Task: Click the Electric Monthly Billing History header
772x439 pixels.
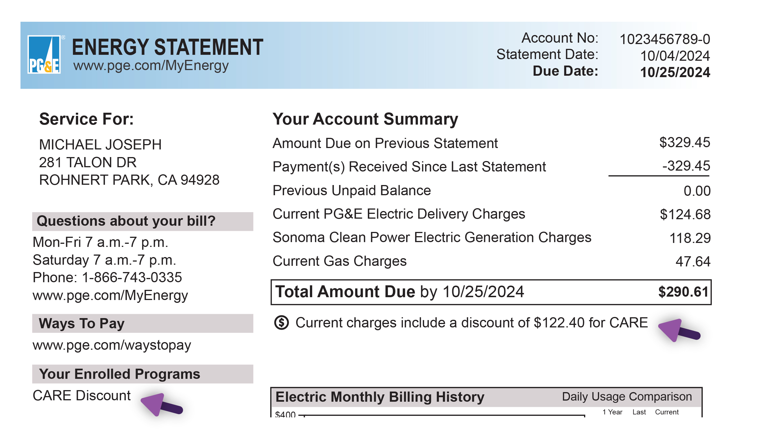Action: 380,397
